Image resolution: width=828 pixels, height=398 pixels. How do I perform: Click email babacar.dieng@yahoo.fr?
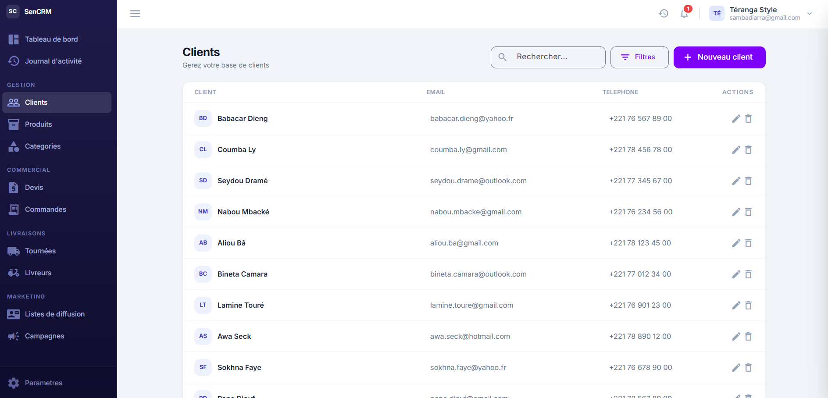click(x=472, y=119)
